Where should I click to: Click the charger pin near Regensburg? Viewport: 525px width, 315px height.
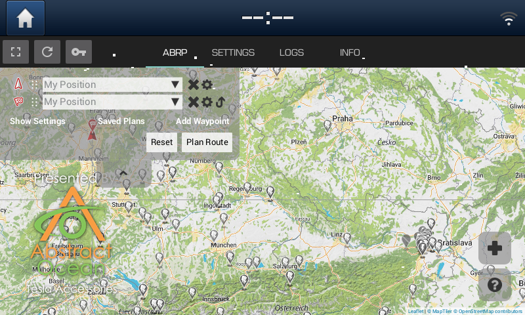[247, 188]
